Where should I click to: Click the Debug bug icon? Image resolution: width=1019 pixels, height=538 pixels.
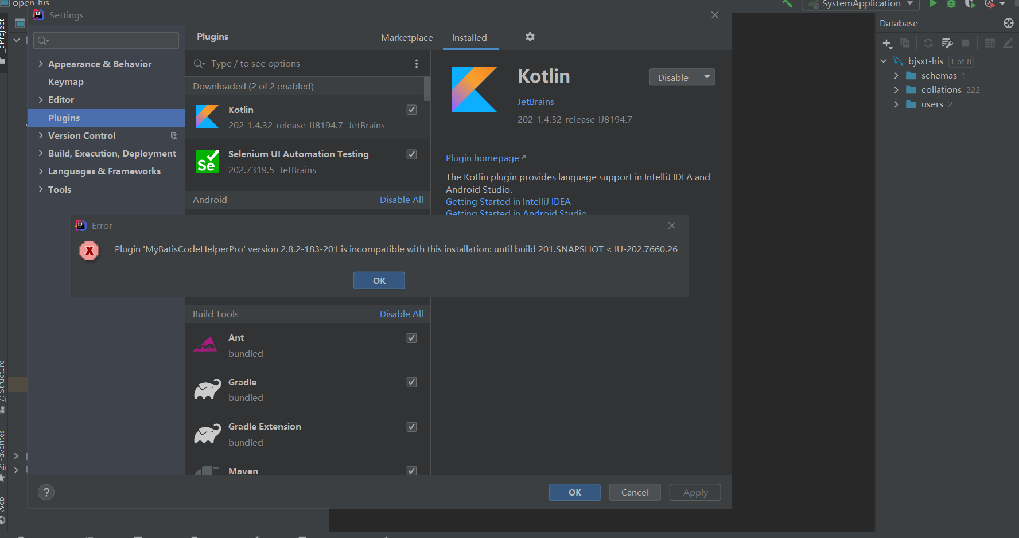coord(951,4)
